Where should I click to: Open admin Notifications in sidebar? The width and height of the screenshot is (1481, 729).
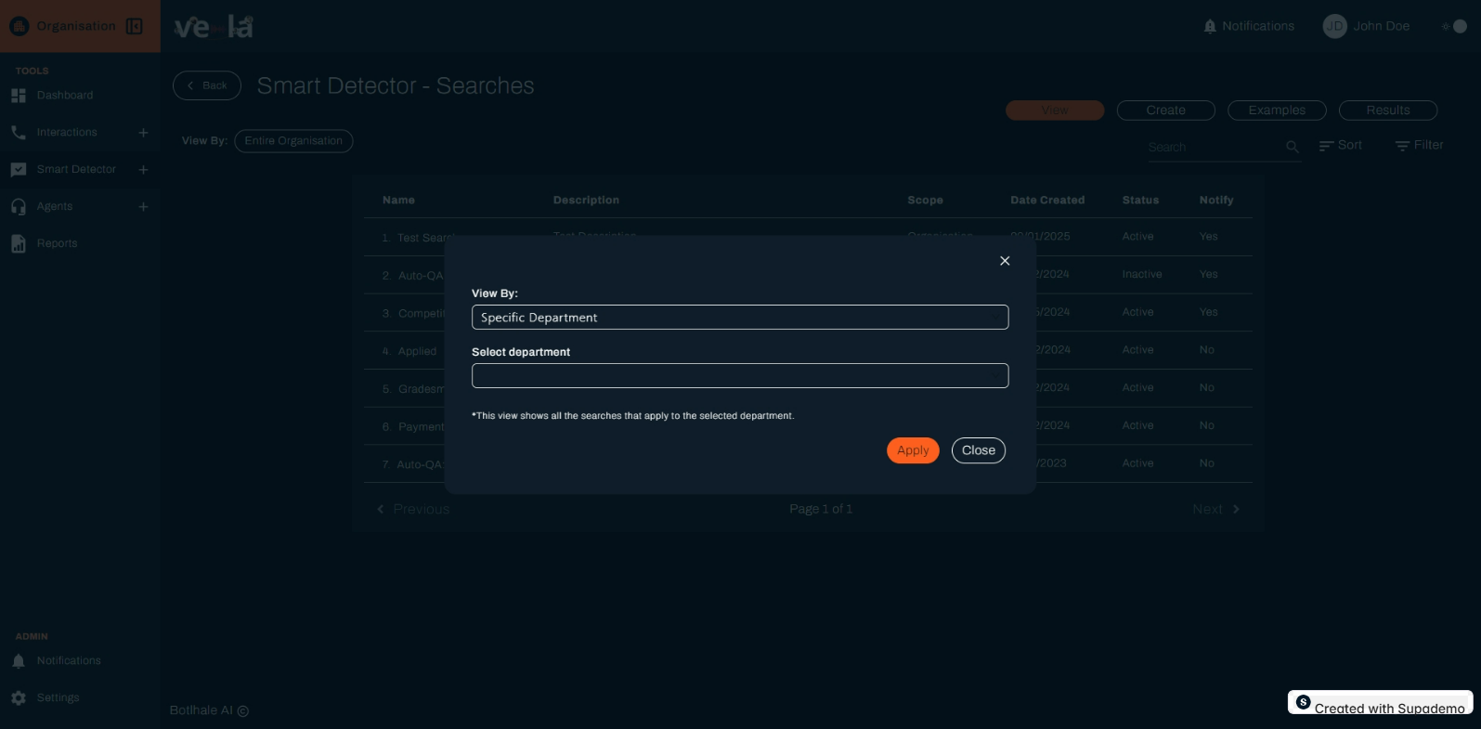coord(69,660)
